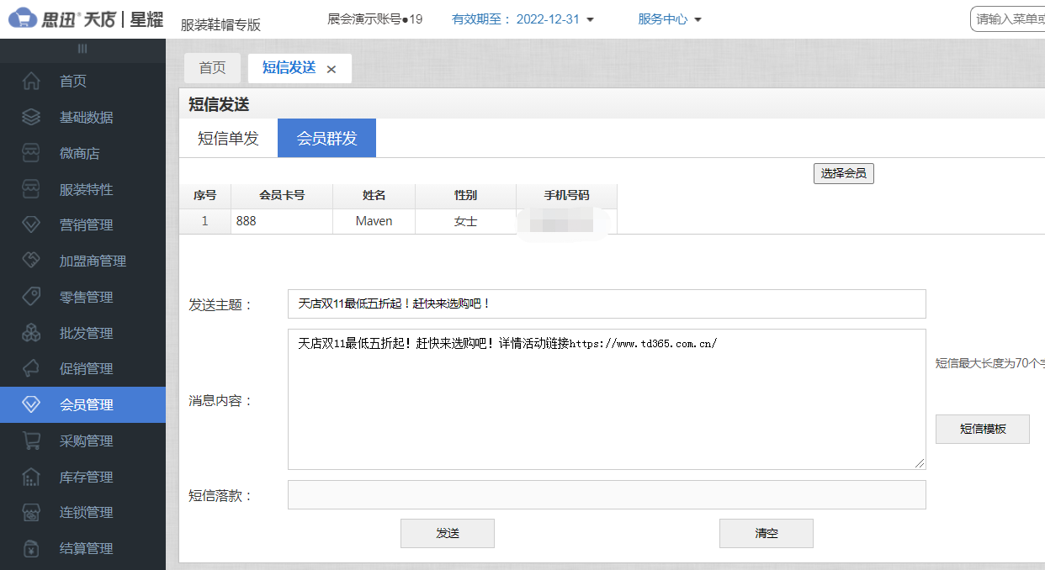Image resolution: width=1045 pixels, height=570 pixels.
Task: Click the 服装特性 sidebar icon
Action: pyautogui.click(x=32, y=188)
